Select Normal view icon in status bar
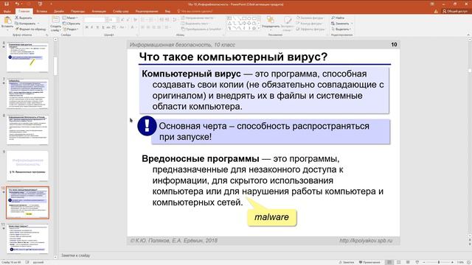472x265 pixels. 389,262
